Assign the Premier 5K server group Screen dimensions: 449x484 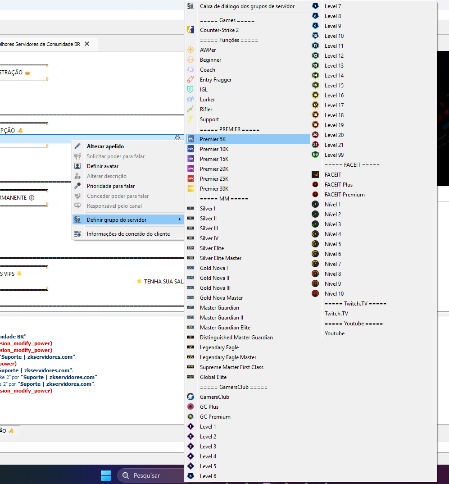(x=213, y=139)
